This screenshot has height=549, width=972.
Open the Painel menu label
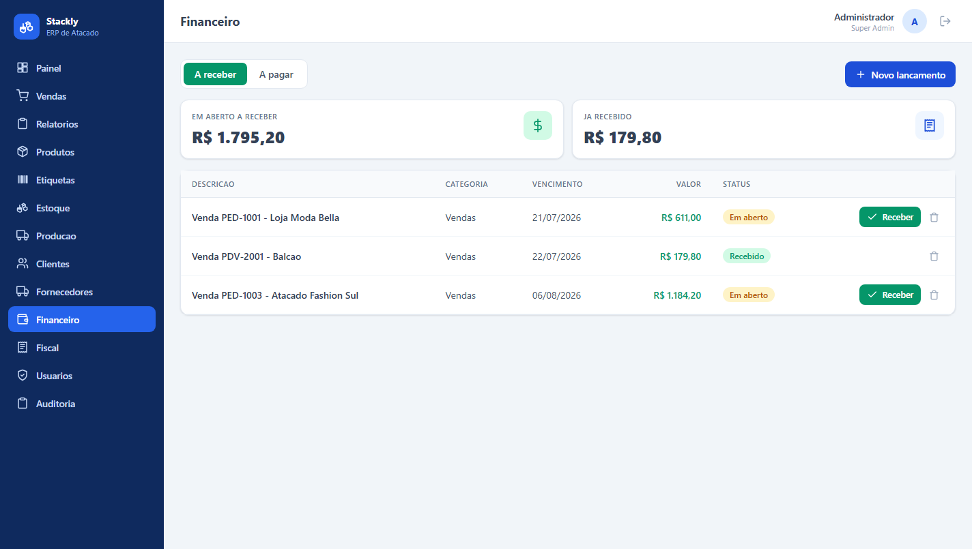(x=48, y=68)
